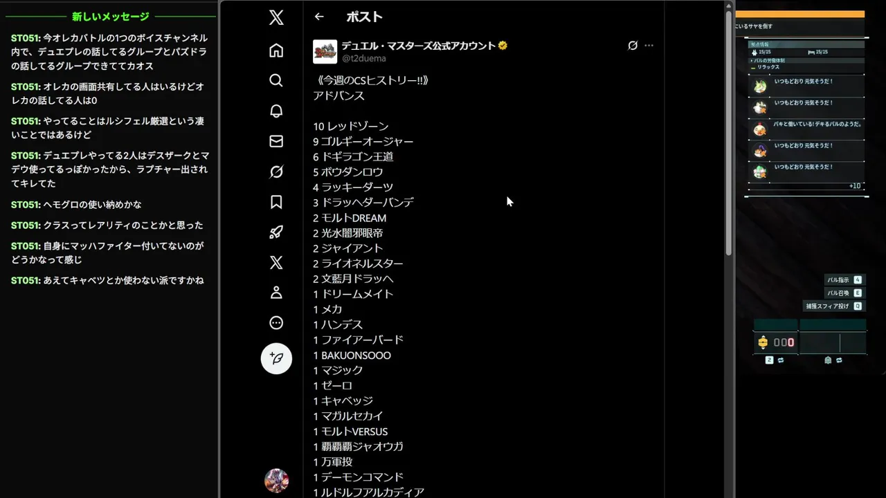The width and height of the screenshot is (886, 498).
Task: Click the yellow sphere item icon in game HUD
Action: tap(763, 342)
